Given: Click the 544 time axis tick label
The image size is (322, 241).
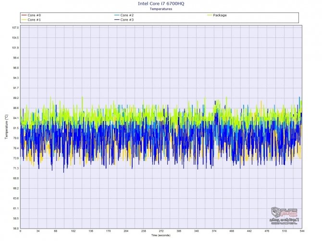Looking at the screenshot, I should click(x=302, y=231).
